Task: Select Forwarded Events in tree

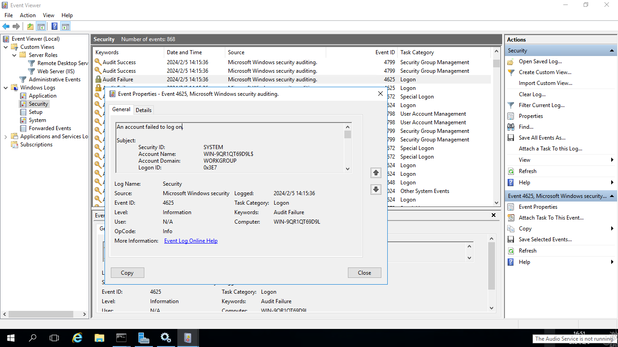Action: click(50, 128)
